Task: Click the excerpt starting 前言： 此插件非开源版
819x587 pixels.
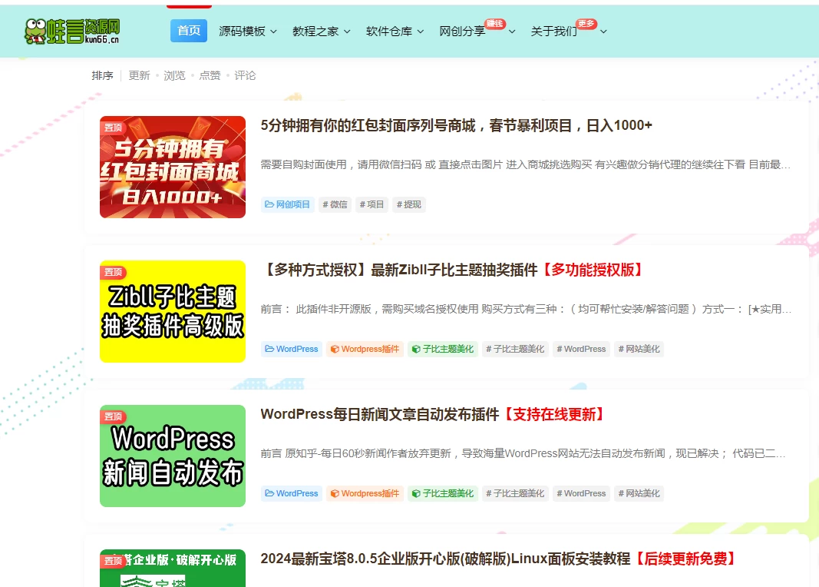Action: pos(526,309)
